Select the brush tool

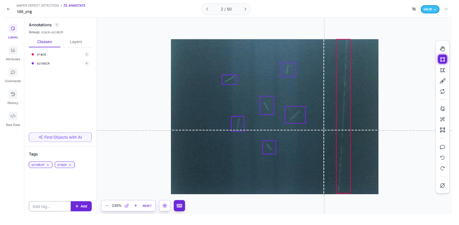click(x=442, y=81)
